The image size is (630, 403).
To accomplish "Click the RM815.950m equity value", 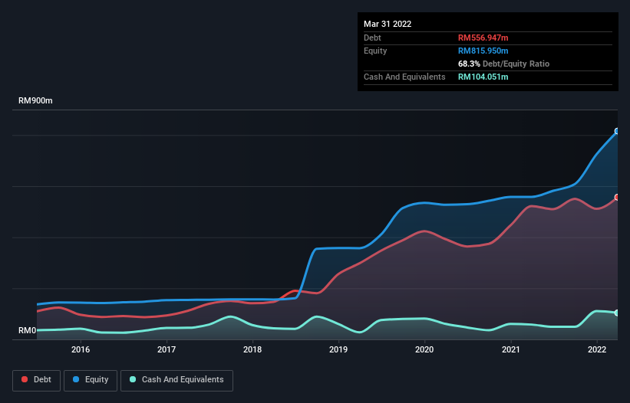I will [483, 51].
